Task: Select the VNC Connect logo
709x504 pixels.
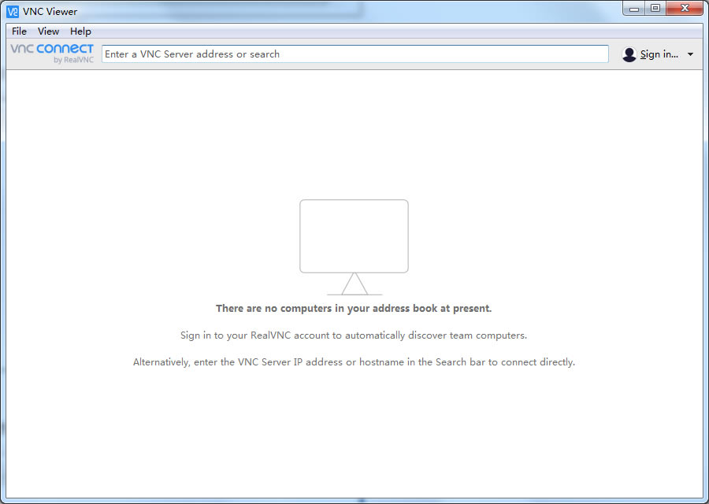Action: 50,50
